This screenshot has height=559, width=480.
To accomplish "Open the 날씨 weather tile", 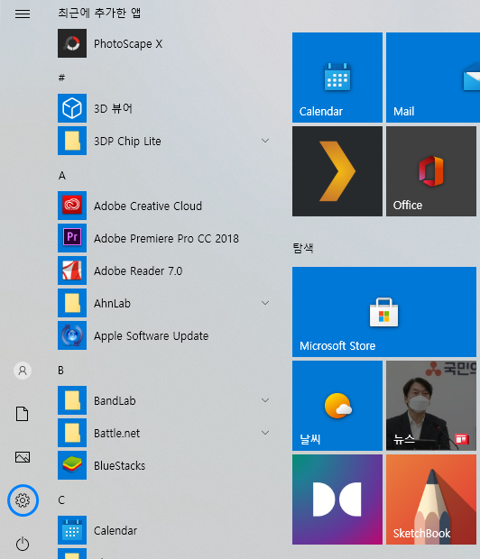I will [337, 406].
